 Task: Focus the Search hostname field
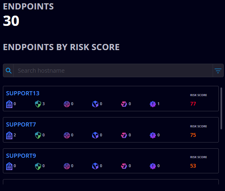pos(113,71)
